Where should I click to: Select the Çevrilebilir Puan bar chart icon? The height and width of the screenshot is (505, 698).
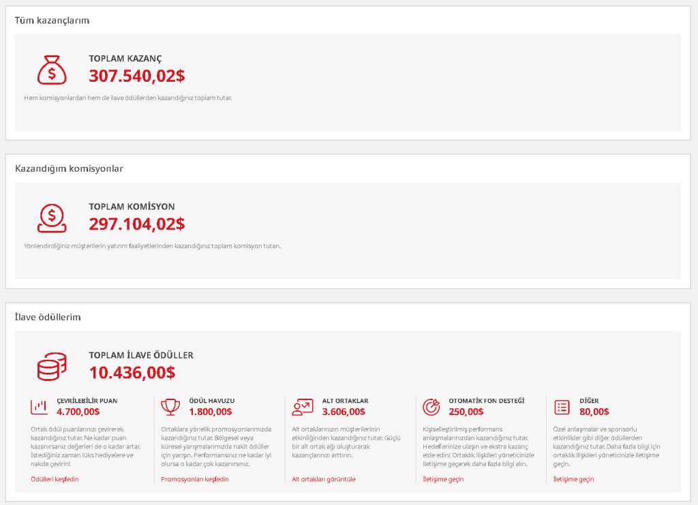click(x=39, y=407)
